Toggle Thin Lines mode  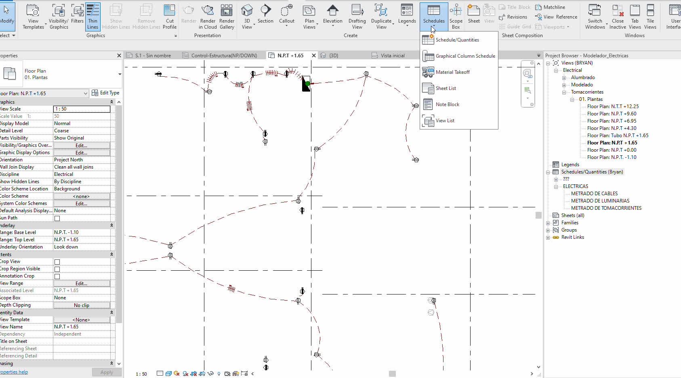click(x=92, y=17)
